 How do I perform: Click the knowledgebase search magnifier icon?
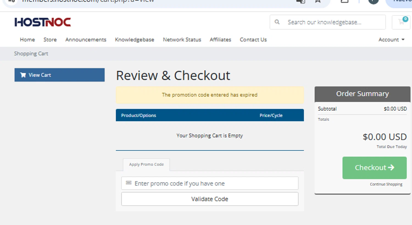pos(277,22)
